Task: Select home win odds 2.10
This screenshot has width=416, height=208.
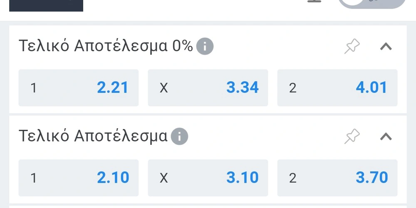Action: click(x=79, y=178)
